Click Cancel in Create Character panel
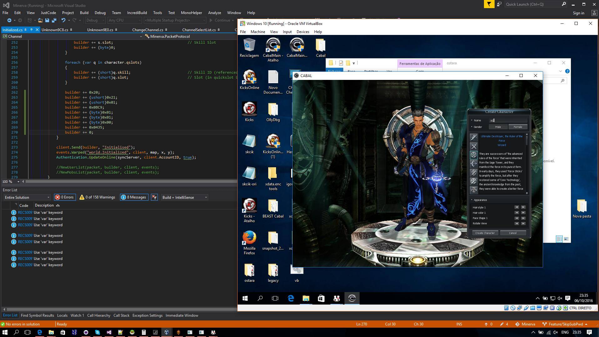Viewport: 599px width, 337px height. (x=513, y=233)
